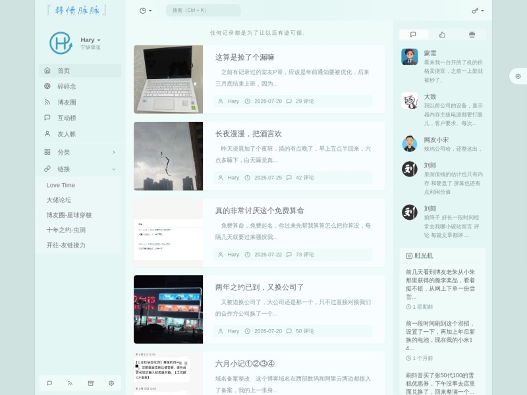The width and height of the screenshot is (527, 395).
Task: Open the key login dropdown at top right
Action: [478, 11]
